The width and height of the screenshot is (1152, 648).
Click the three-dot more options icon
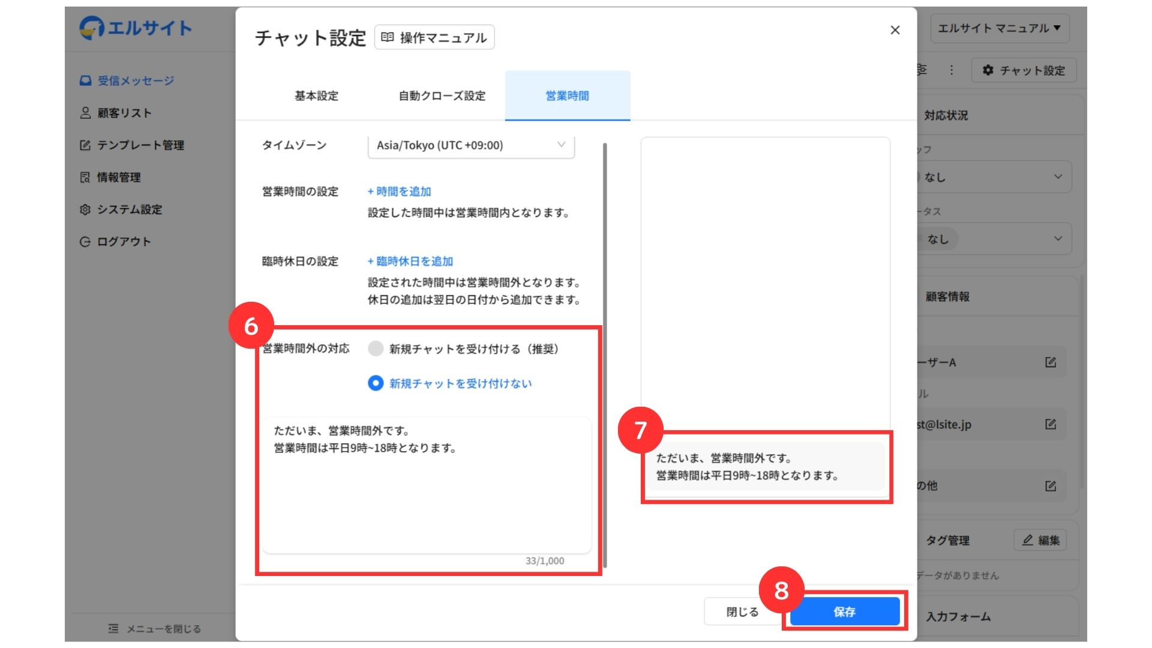pyautogui.click(x=952, y=70)
